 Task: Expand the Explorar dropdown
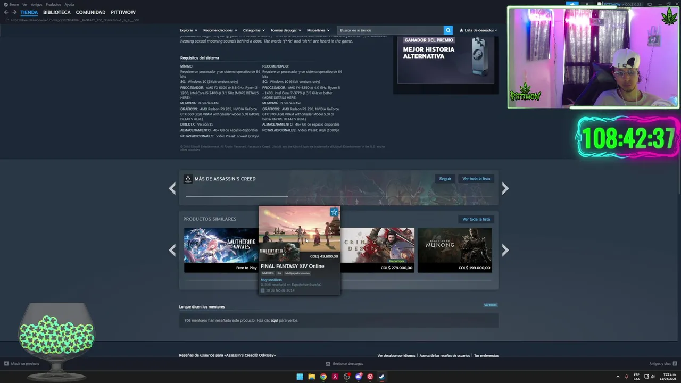pyautogui.click(x=188, y=30)
